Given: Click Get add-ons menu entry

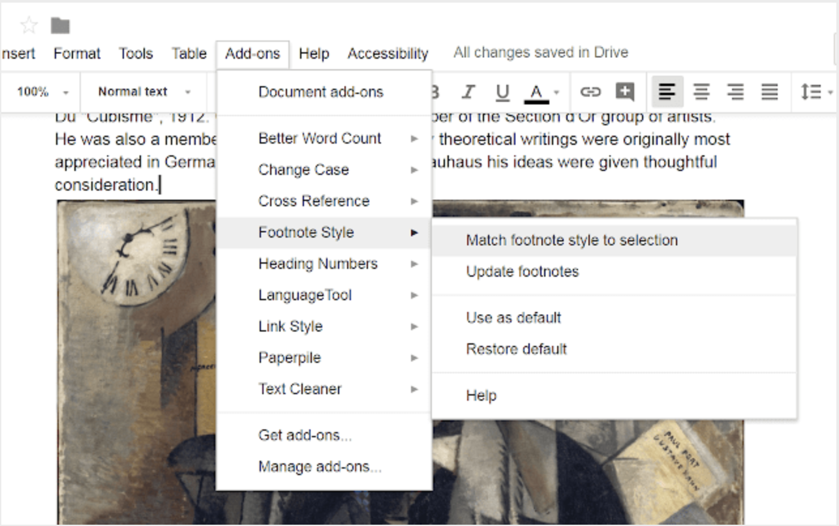Looking at the screenshot, I should pyautogui.click(x=305, y=435).
